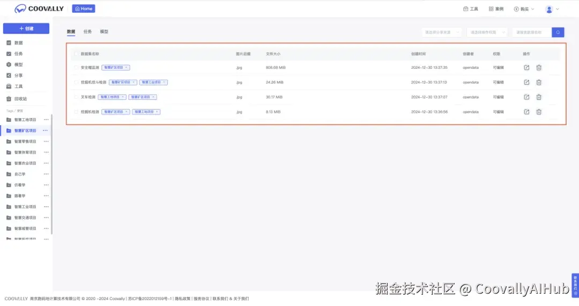Open share icon for the 808.68 MiB dataset
The height and width of the screenshot is (306, 579).
pyautogui.click(x=526, y=68)
